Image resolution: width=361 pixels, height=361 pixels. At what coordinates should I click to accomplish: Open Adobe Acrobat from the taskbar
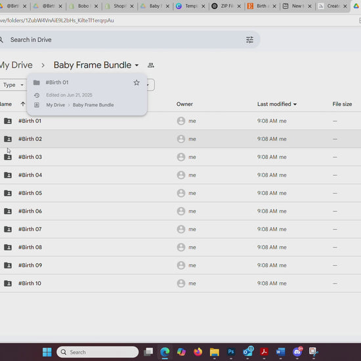point(264,352)
